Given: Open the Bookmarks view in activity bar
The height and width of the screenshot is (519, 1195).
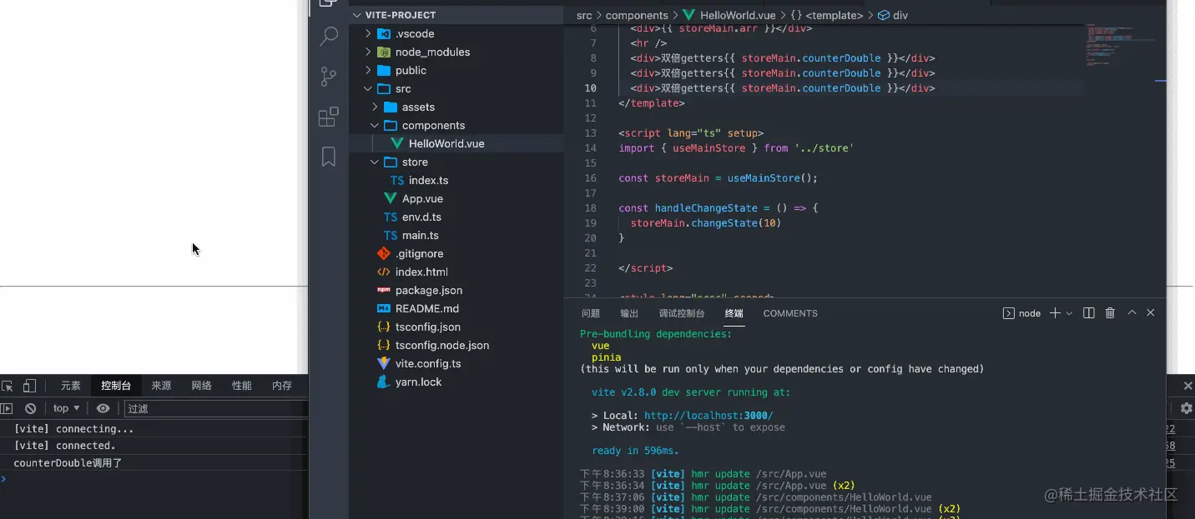Looking at the screenshot, I should pos(329,157).
